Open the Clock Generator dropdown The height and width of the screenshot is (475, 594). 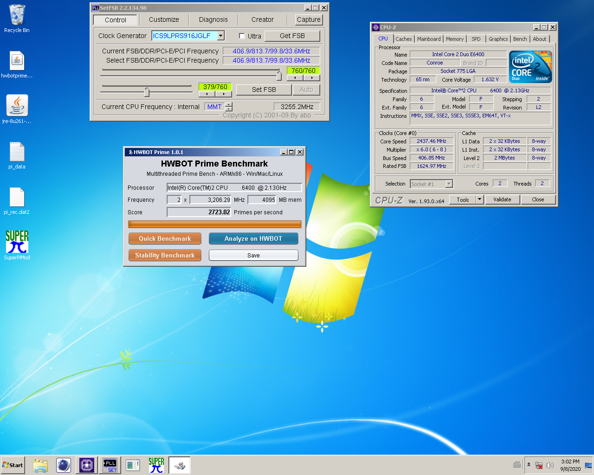pyautogui.click(x=221, y=36)
